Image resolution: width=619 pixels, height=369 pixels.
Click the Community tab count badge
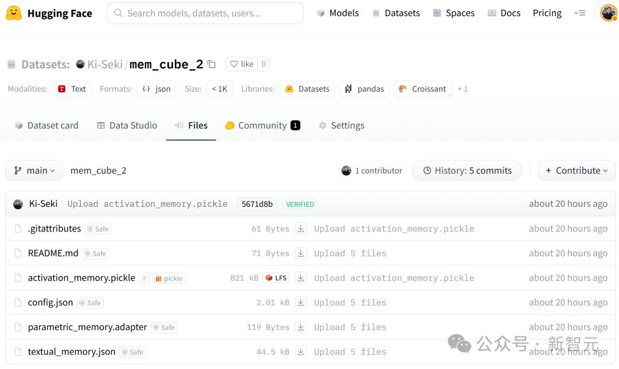[295, 125]
